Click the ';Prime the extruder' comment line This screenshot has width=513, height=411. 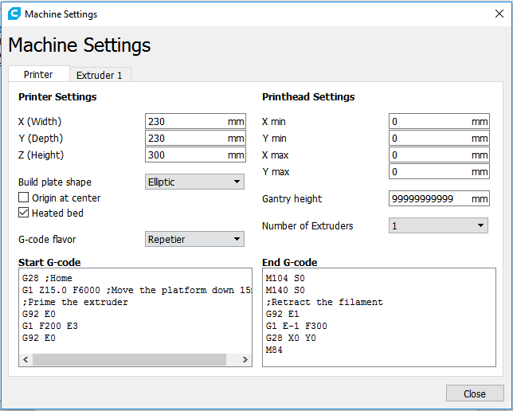coord(75,302)
